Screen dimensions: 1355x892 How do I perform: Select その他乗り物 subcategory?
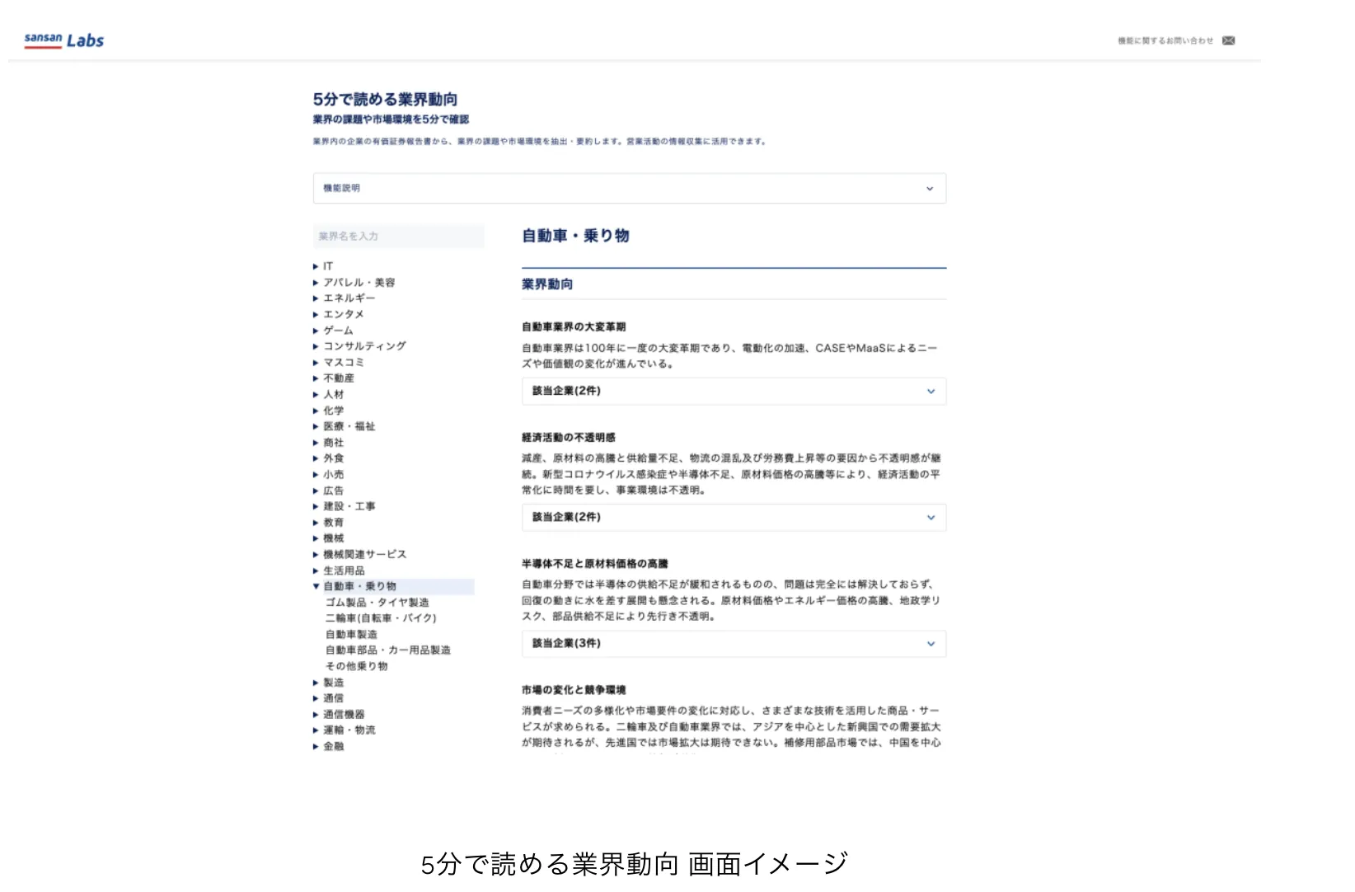pos(356,666)
